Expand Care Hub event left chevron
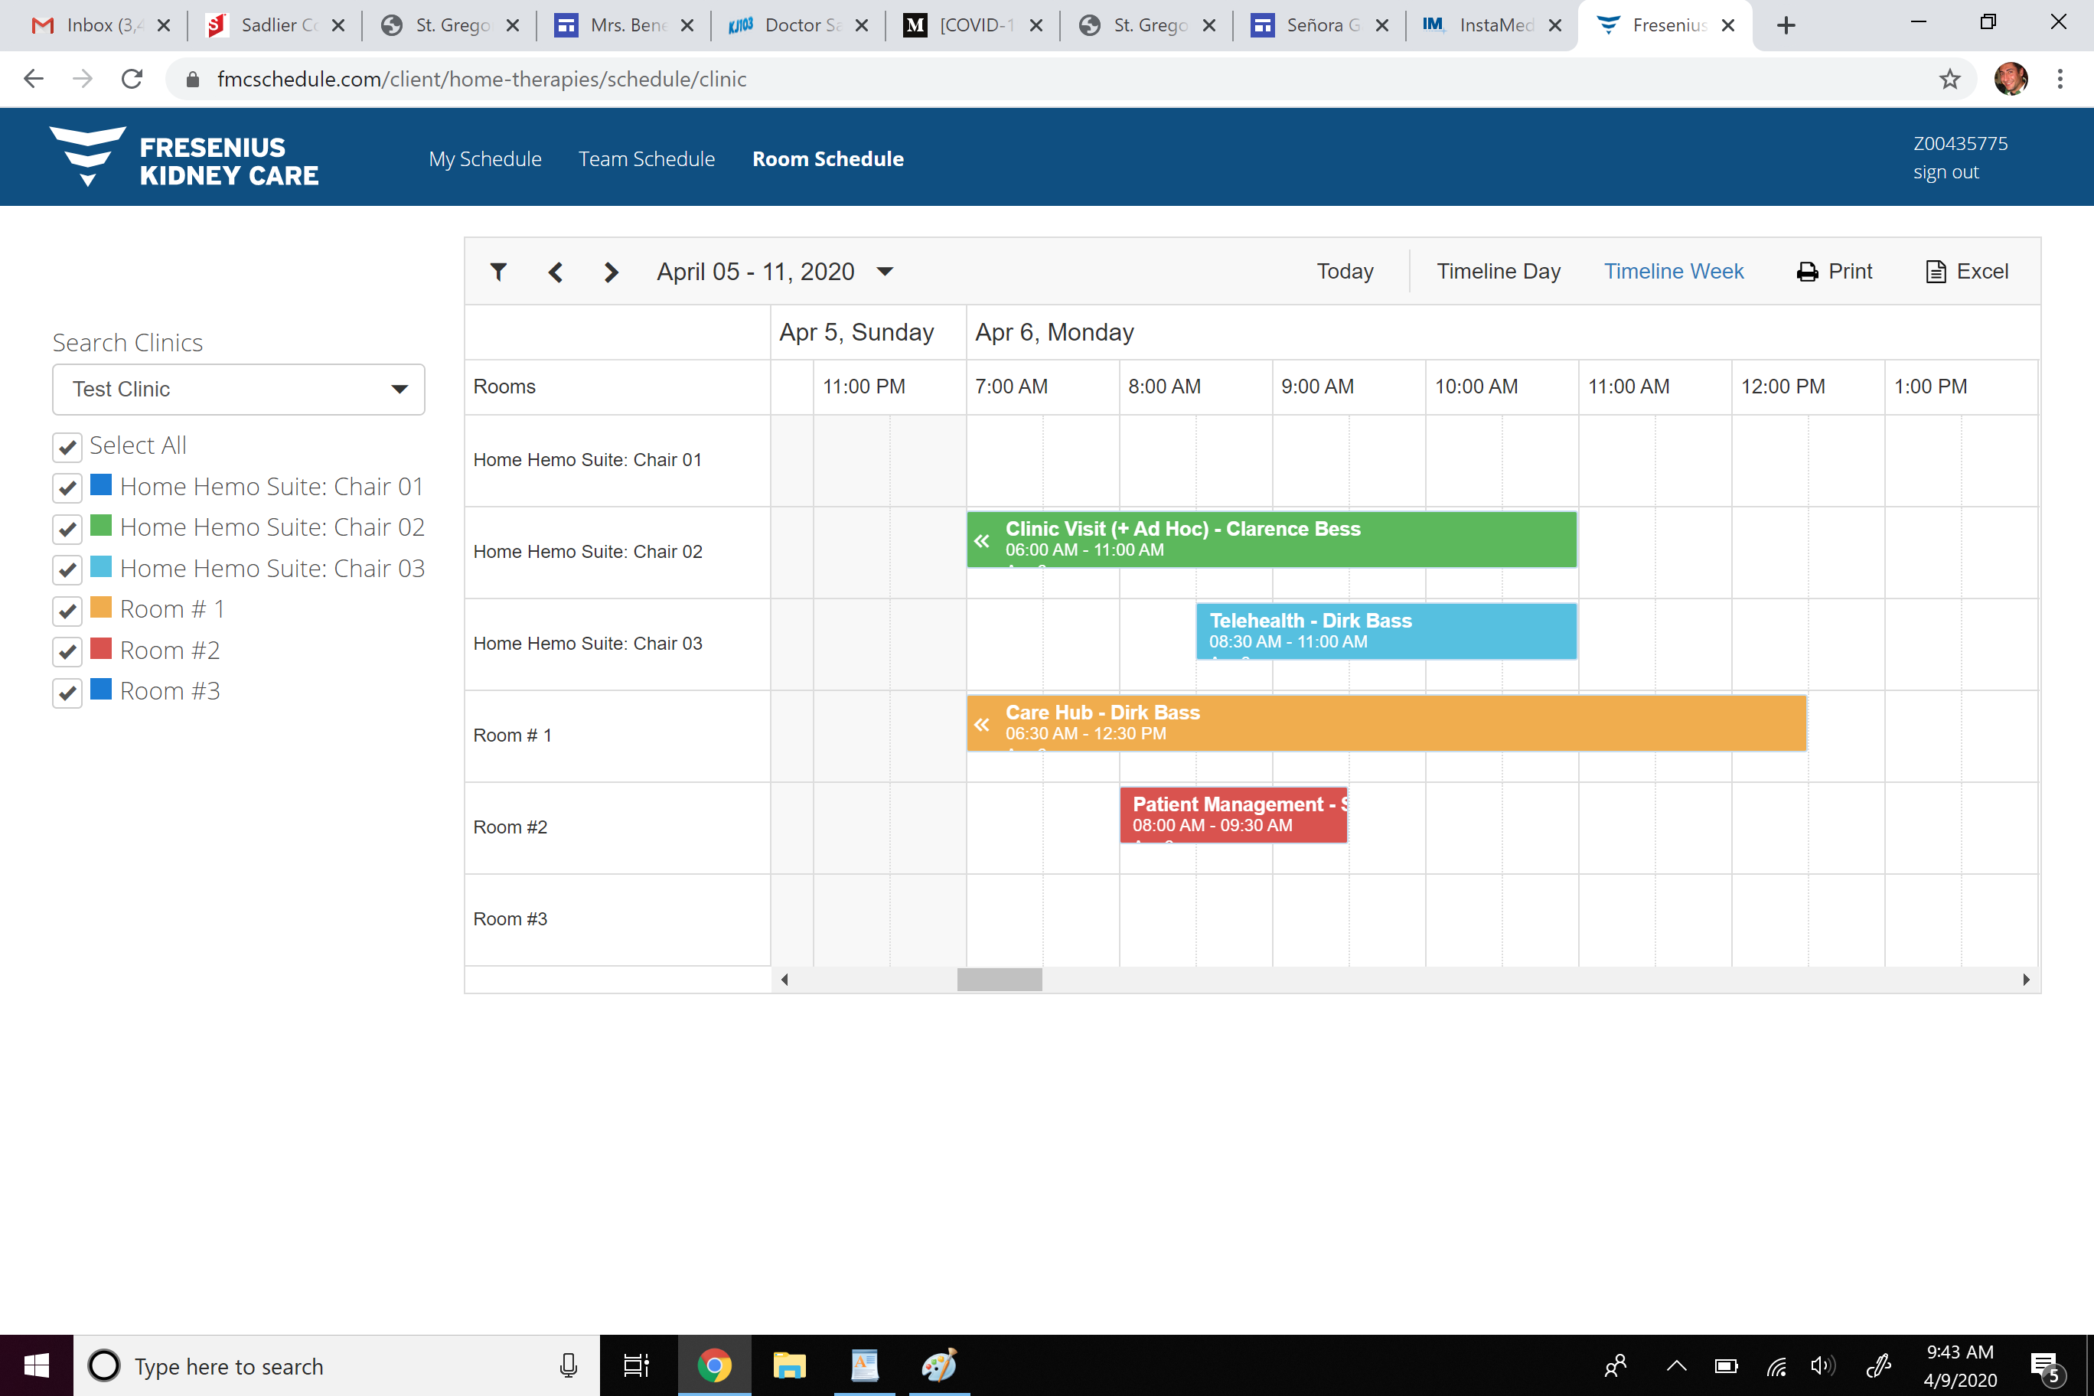 pyautogui.click(x=981, y=724)
